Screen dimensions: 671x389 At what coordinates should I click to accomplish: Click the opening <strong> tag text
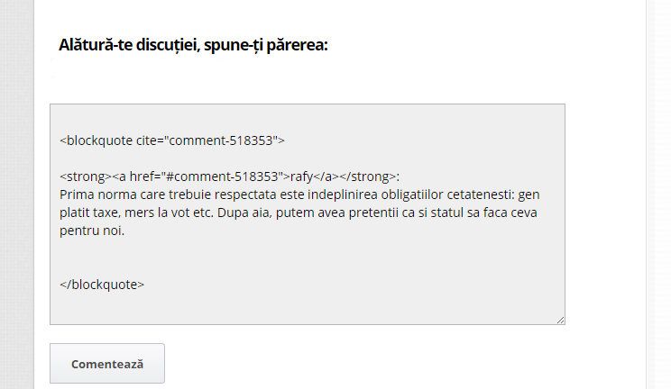85,176
